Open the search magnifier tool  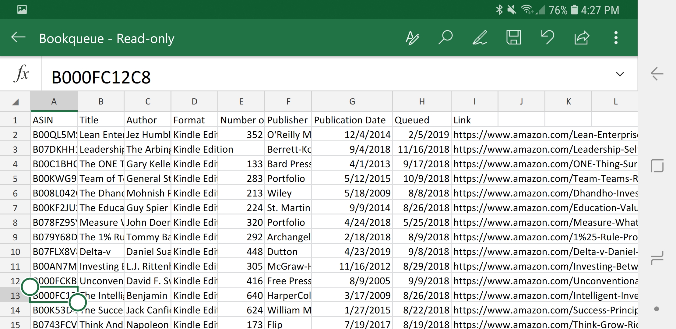click(445, 38)
